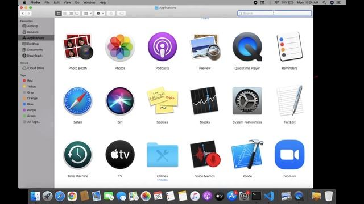Image resolution: width=364 pixels, height=204 pixels.
Task: Open the Preview application icon
Action: (205, 47)
